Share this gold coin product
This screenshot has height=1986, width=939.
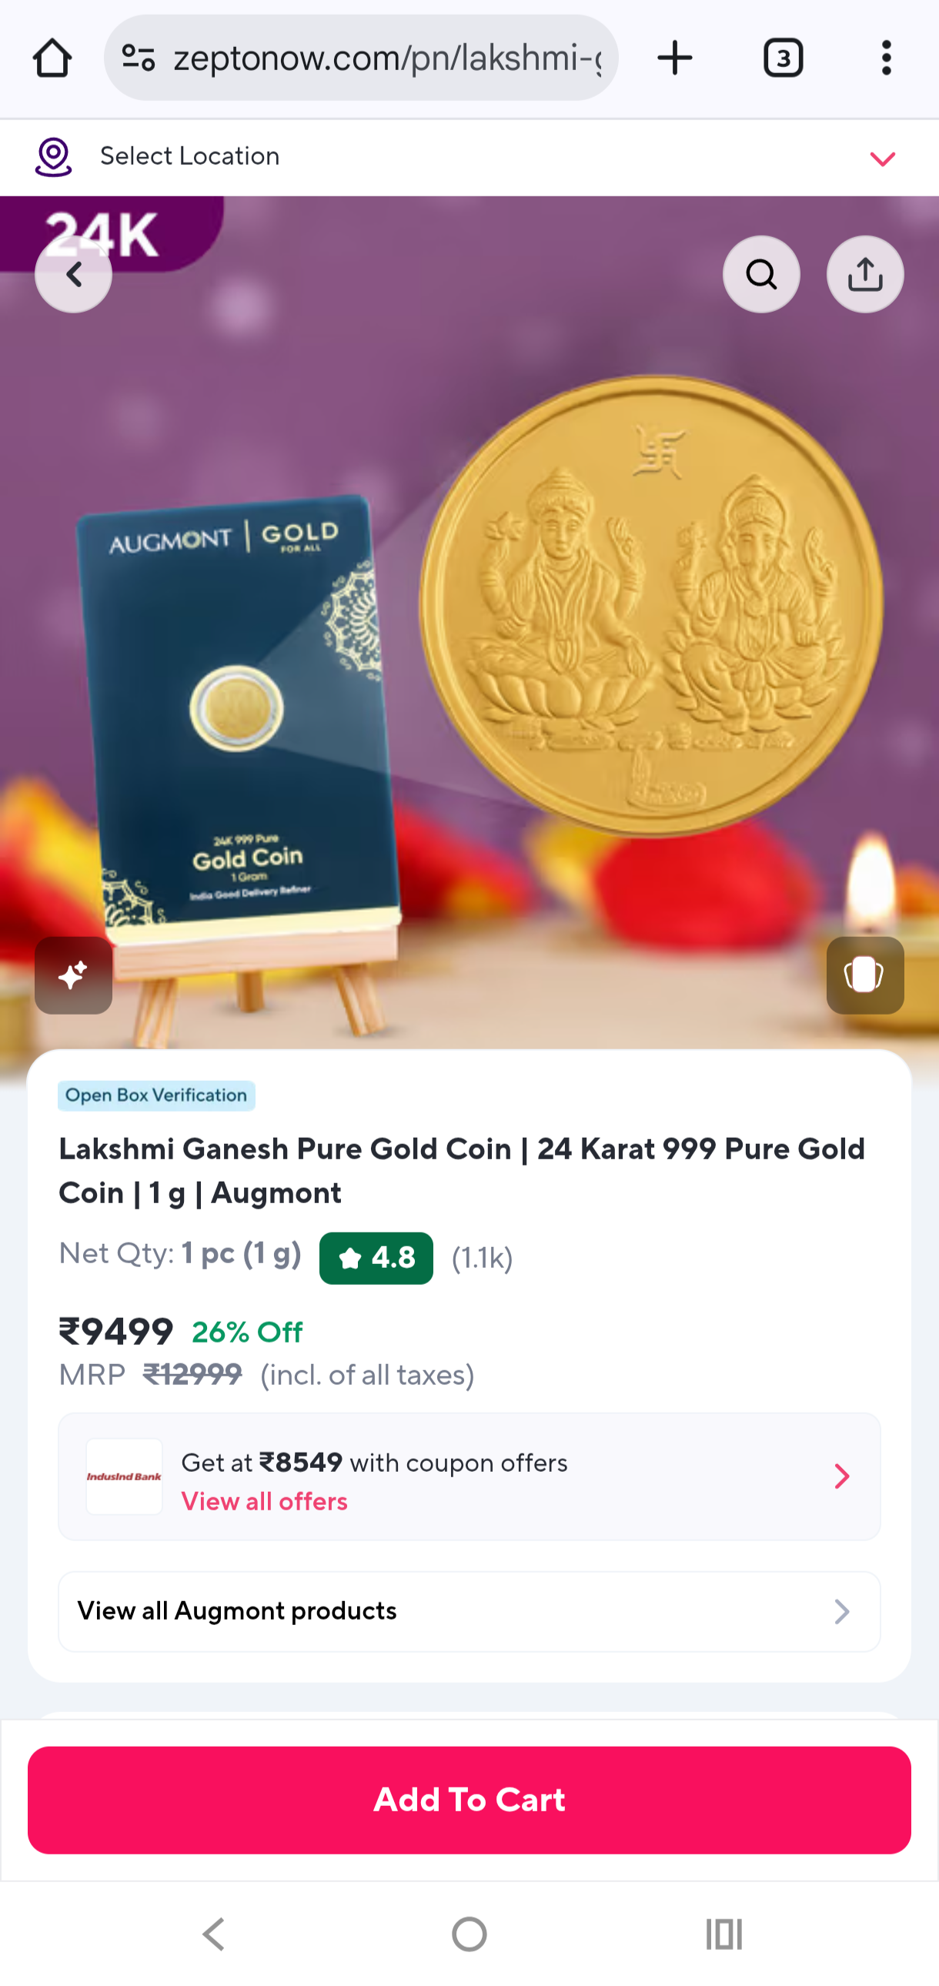pos(865,275)
